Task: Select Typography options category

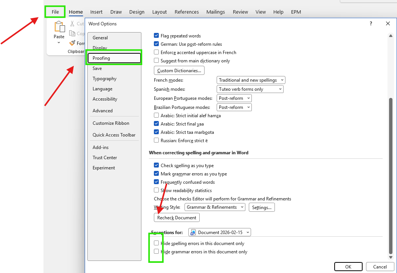Action: click(x=114, y=79)
